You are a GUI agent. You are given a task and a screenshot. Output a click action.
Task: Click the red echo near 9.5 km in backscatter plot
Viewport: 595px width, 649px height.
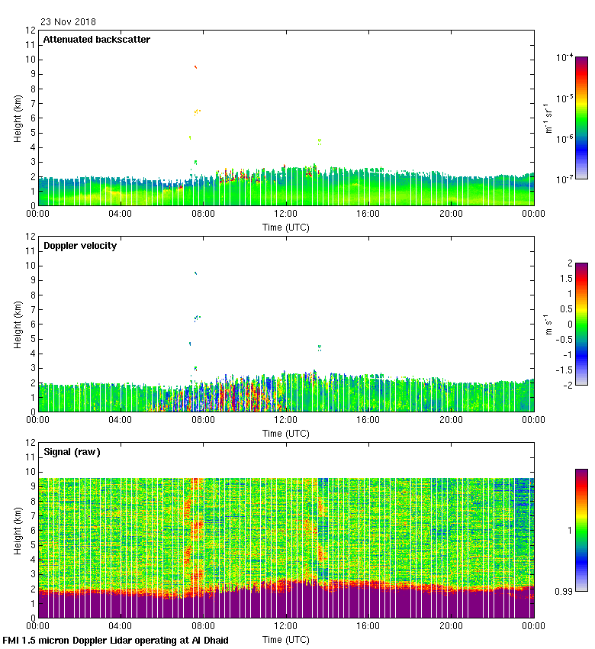point(195,67)
